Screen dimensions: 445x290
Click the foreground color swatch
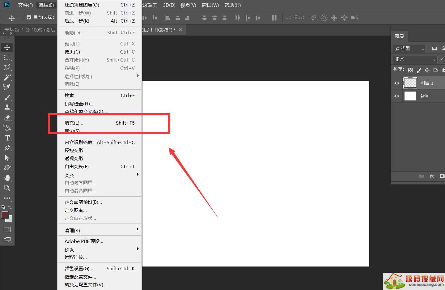[5, 215]
